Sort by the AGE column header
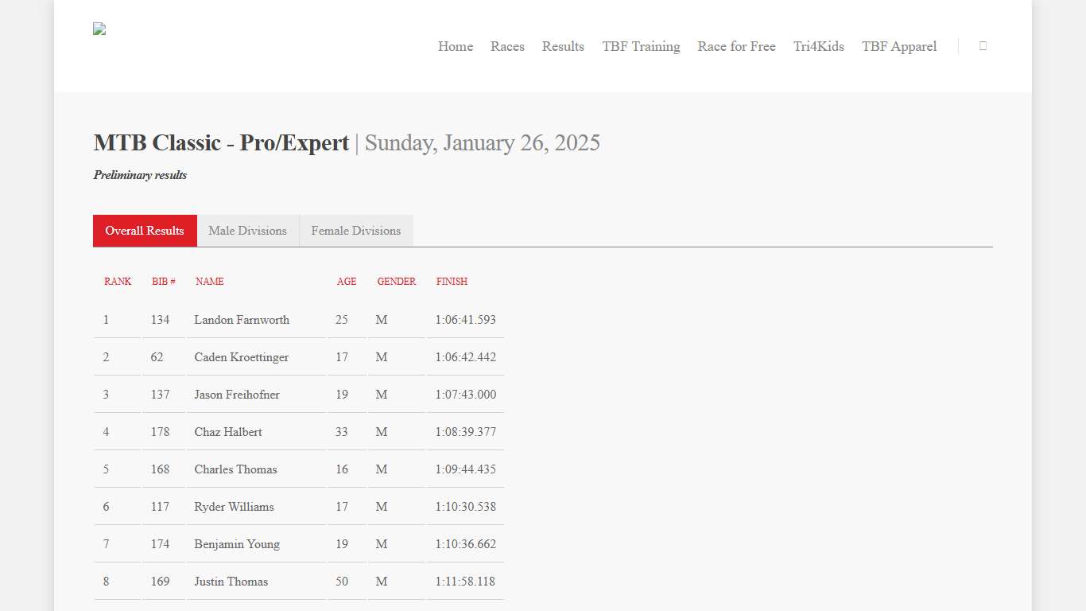Image resolution: width=1086 pixels, height=611 pixels. point(347,282)
